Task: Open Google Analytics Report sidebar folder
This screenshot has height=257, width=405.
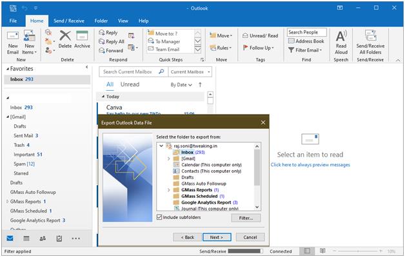Action: click(x=37, y=220)
